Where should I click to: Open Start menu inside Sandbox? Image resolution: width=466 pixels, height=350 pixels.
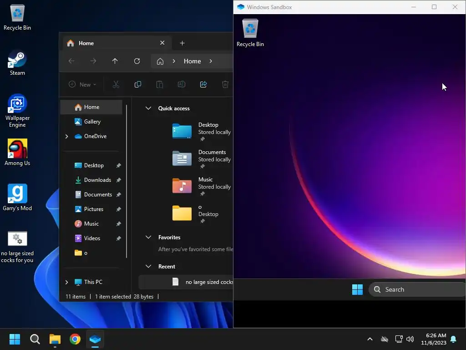tap(357, 289)
